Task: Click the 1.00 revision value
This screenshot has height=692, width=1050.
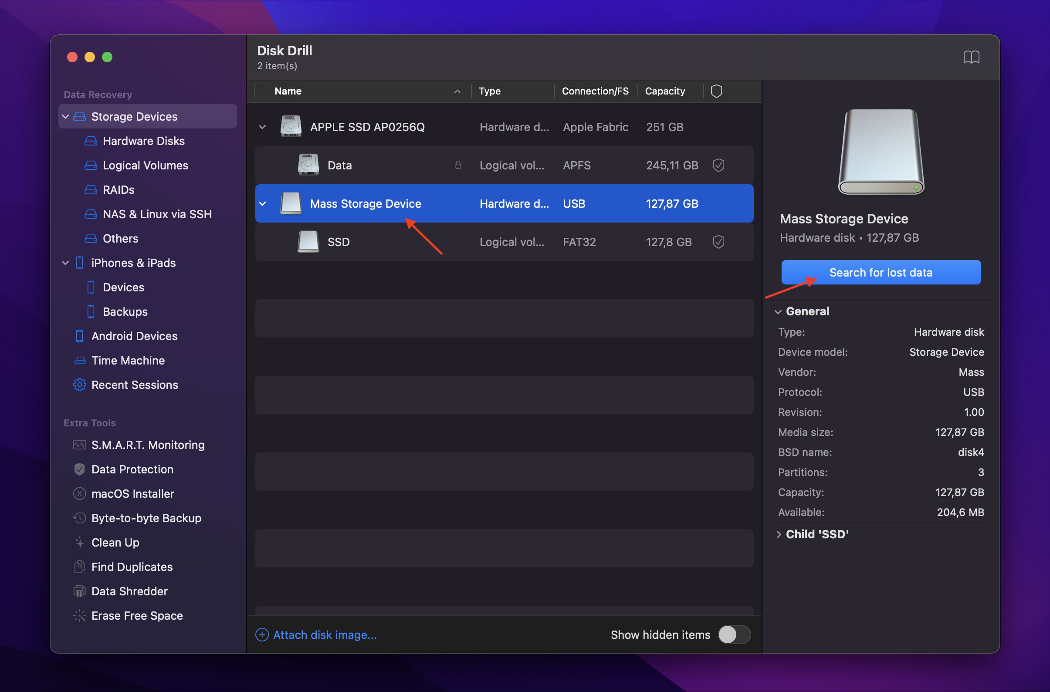Action: coord(974,412)
